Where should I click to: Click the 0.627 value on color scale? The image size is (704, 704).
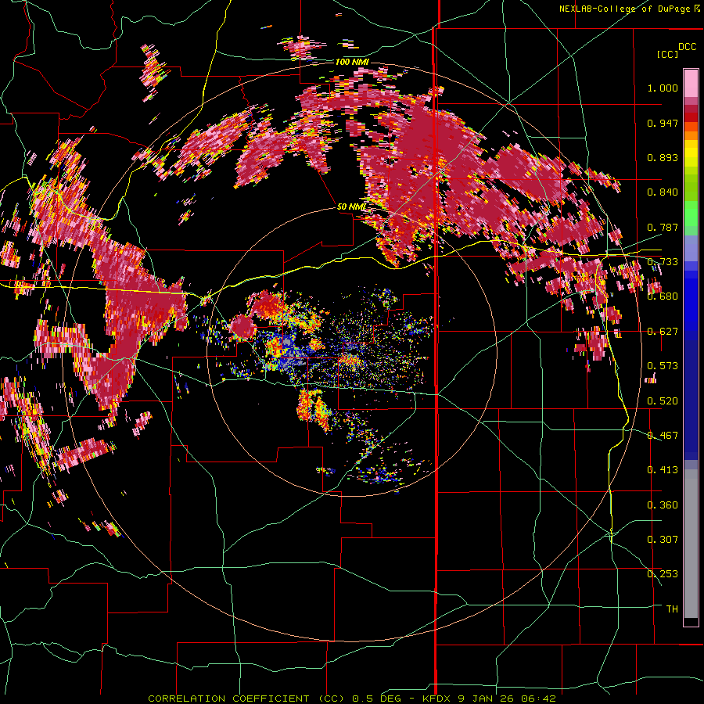click(x=663, y=332)
